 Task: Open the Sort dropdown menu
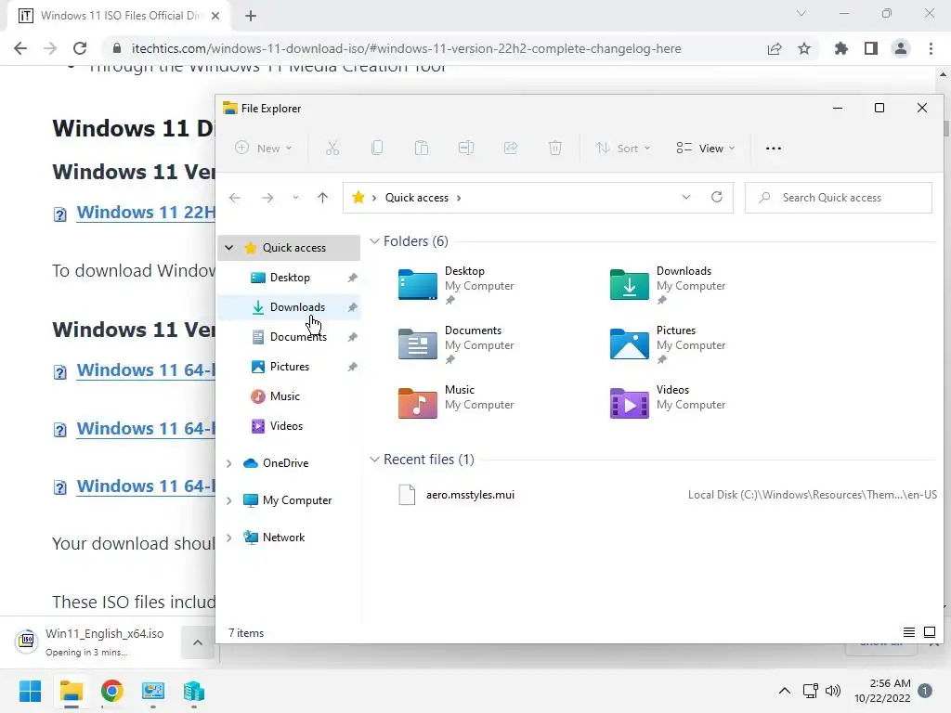click(x=623, y=148)
